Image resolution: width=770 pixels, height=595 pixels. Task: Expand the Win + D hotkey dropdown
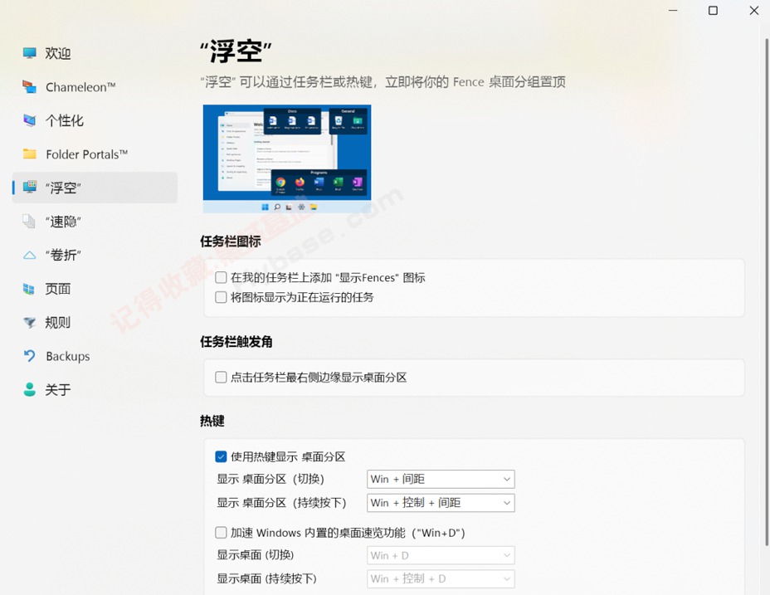[x=440, y=555]
